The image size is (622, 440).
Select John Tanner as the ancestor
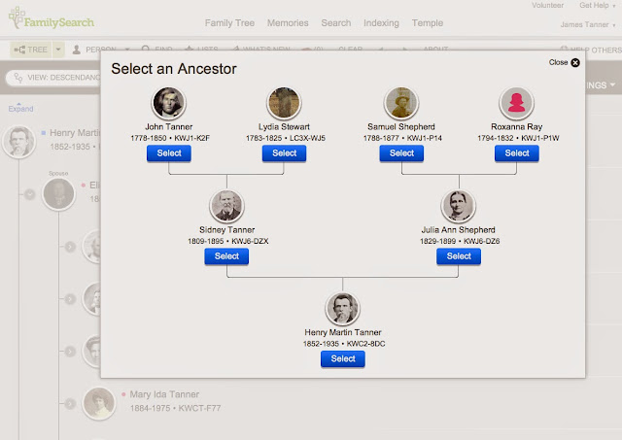(x=168, y=153)
